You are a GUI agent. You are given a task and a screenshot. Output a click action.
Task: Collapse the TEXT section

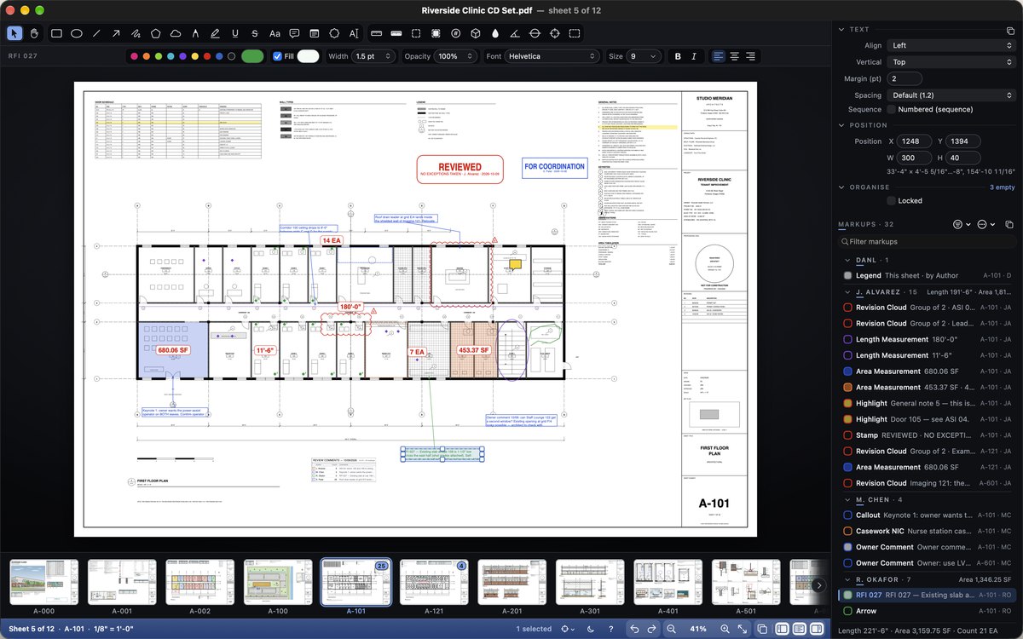[x=841, y=30]
